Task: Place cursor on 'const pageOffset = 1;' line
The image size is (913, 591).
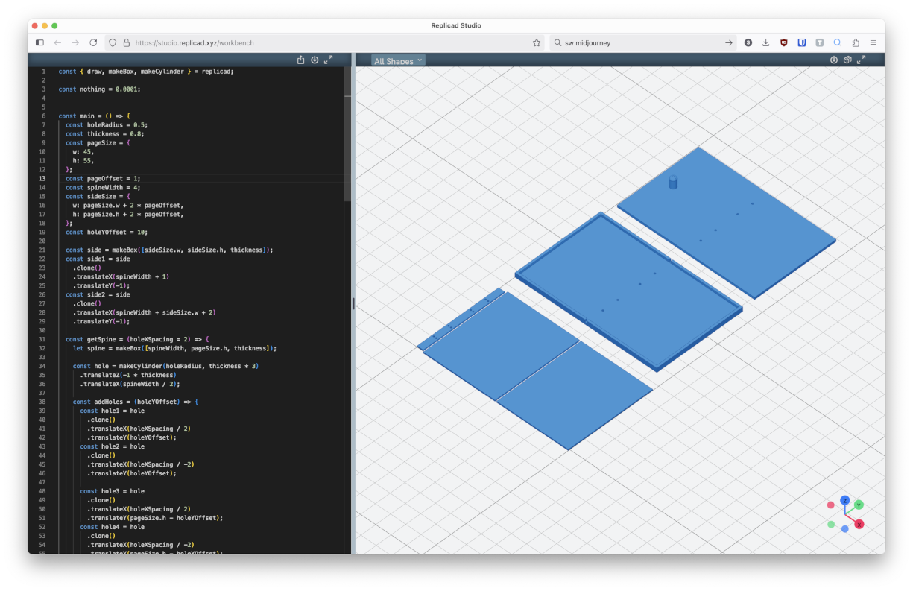Action: [103, 178]
